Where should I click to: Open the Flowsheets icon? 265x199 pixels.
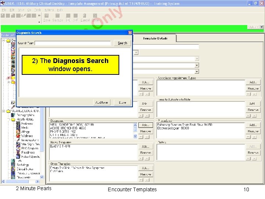(13, 177)
